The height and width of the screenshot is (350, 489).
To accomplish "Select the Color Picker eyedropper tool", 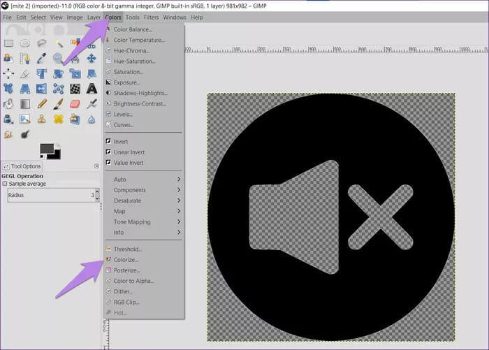I will pyautogui.click(x=42, y=58).
